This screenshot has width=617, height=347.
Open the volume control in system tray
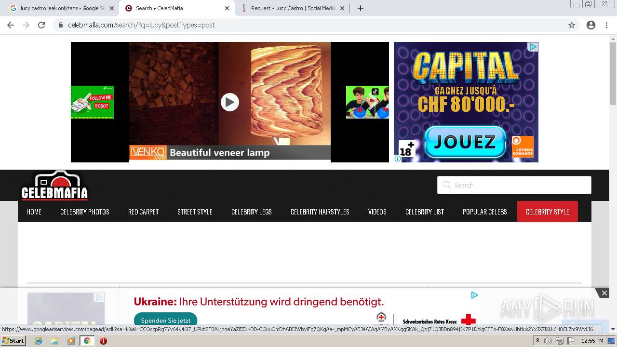tap(548, 341)
